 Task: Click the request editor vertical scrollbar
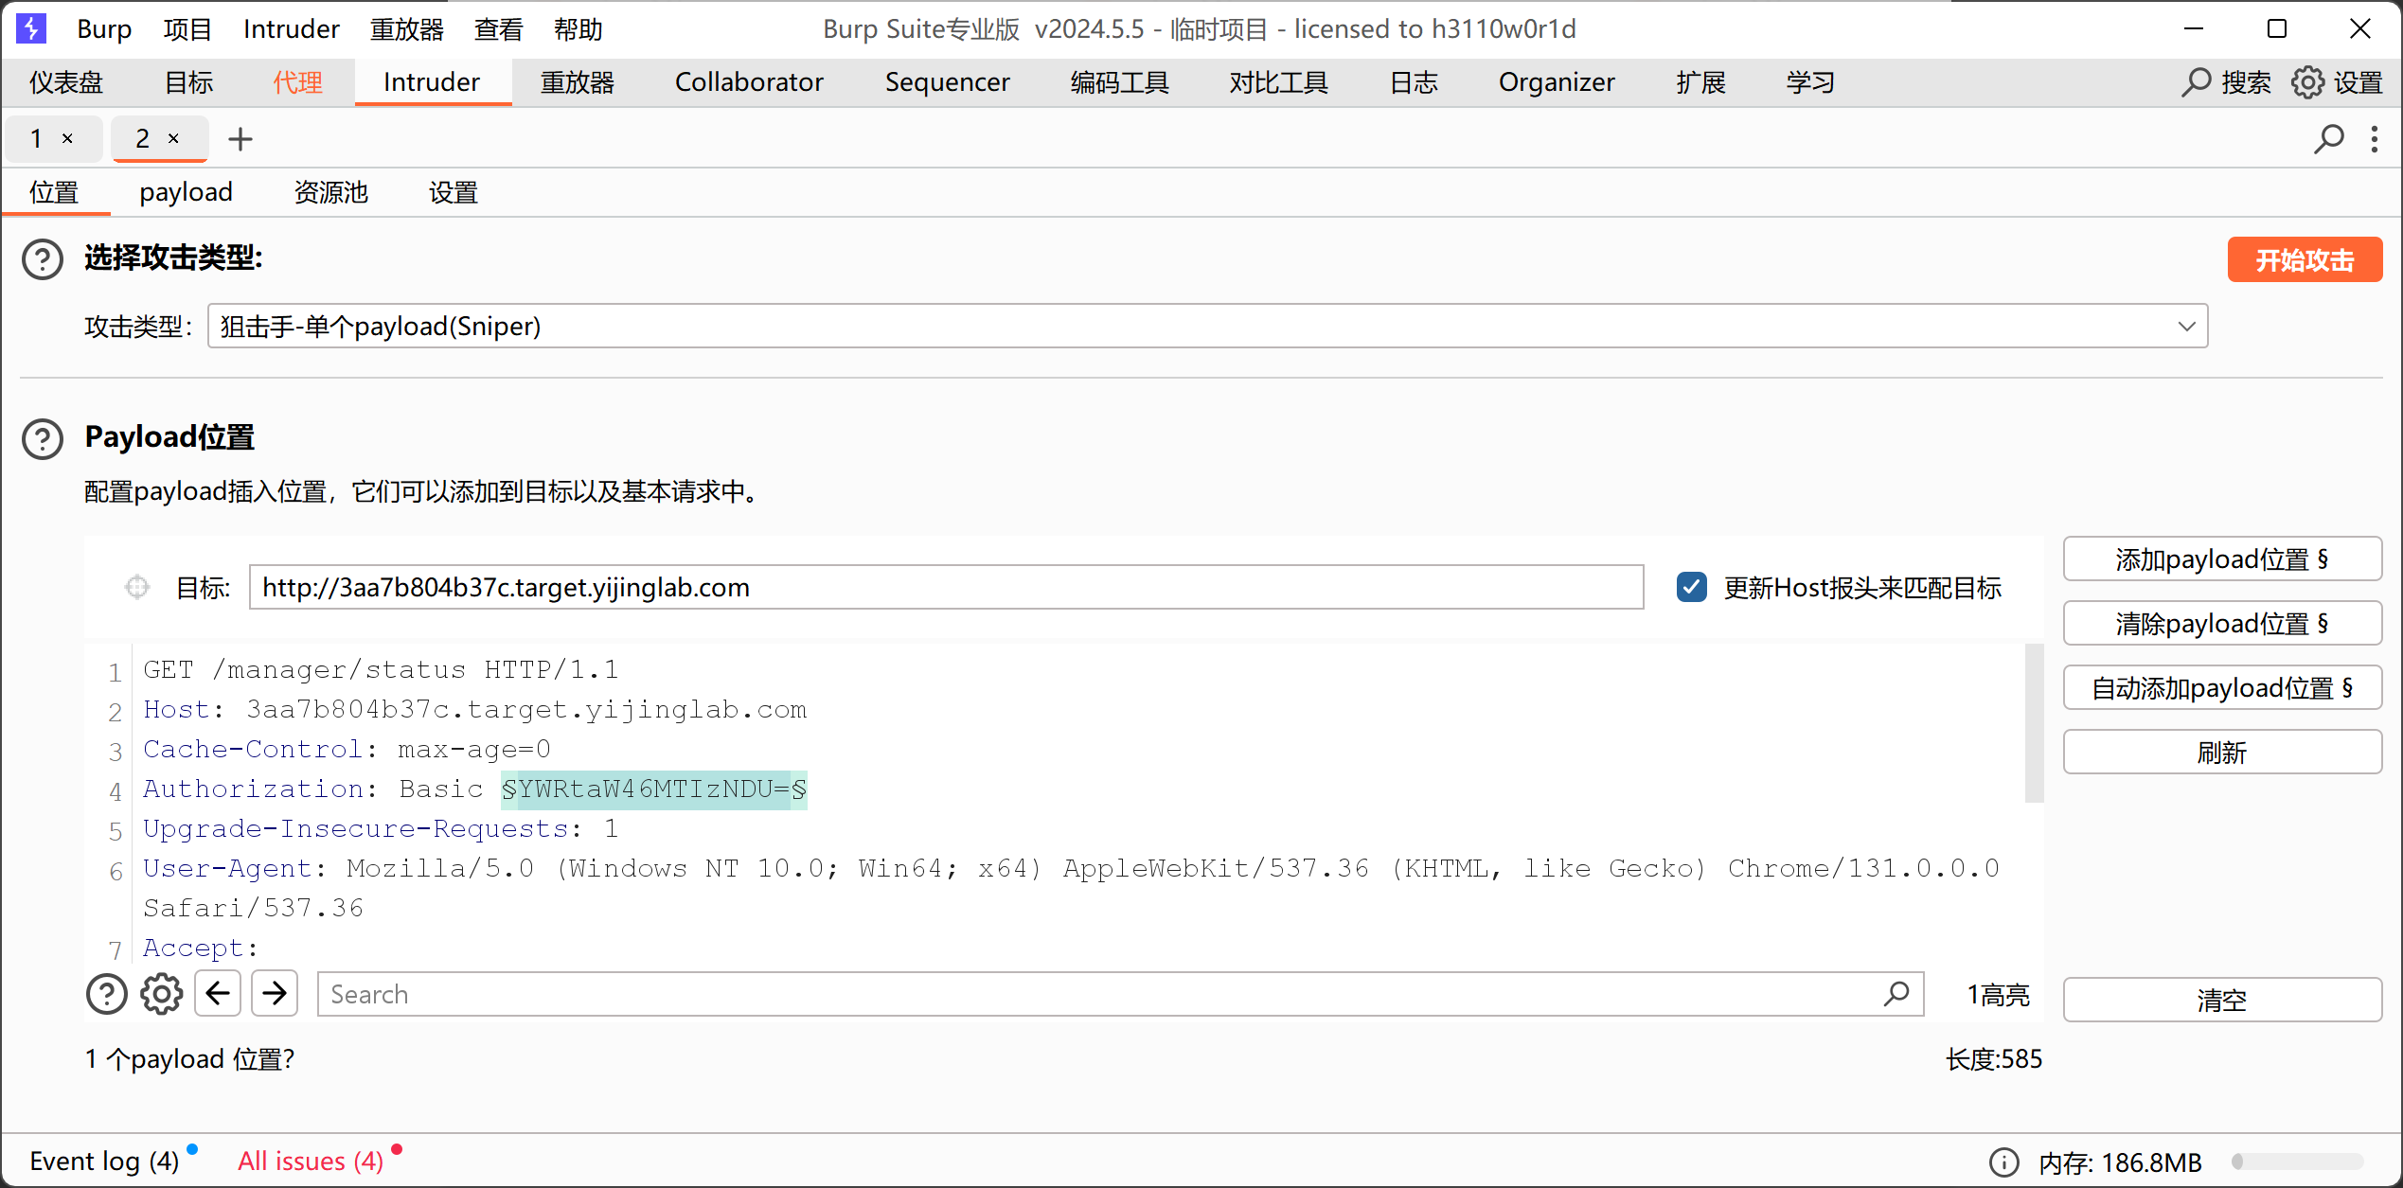[x=2034, y=723]
